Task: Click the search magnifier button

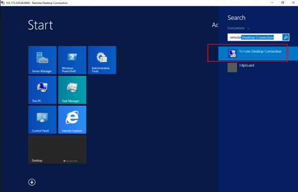Action: [286, 37]
